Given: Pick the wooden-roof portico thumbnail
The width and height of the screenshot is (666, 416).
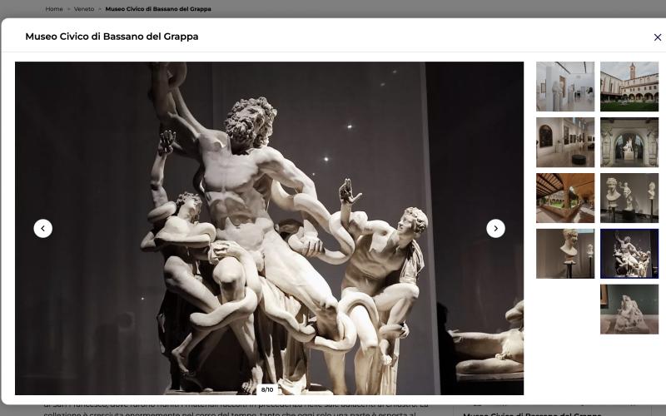Looking at the screenshot, I should pyautogui.click(x=565, y=198).
